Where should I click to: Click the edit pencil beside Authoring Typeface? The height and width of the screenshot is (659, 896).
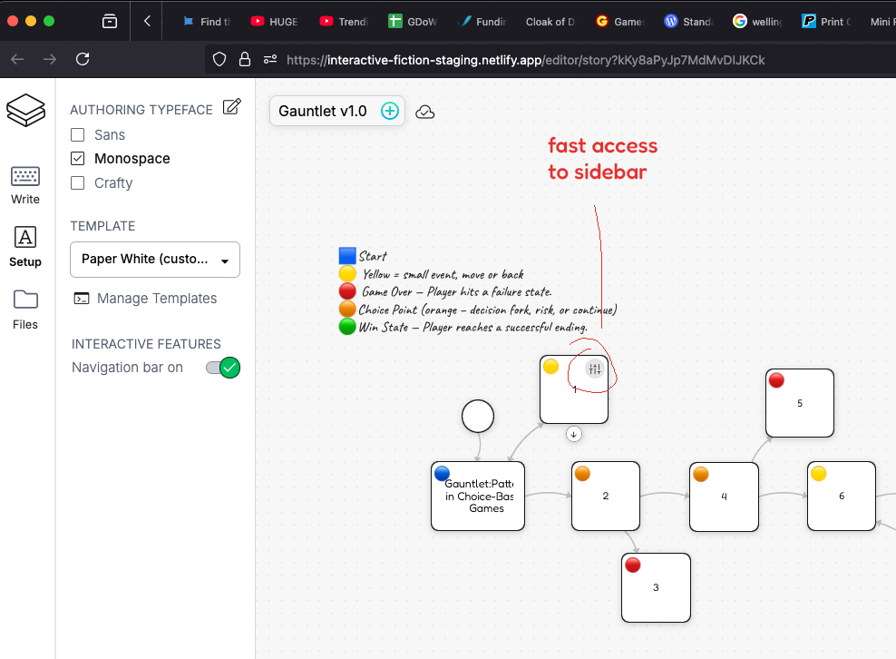tap(231, 107)
